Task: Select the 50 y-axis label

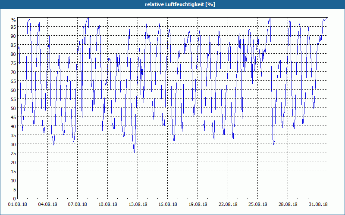Action: 13,108
